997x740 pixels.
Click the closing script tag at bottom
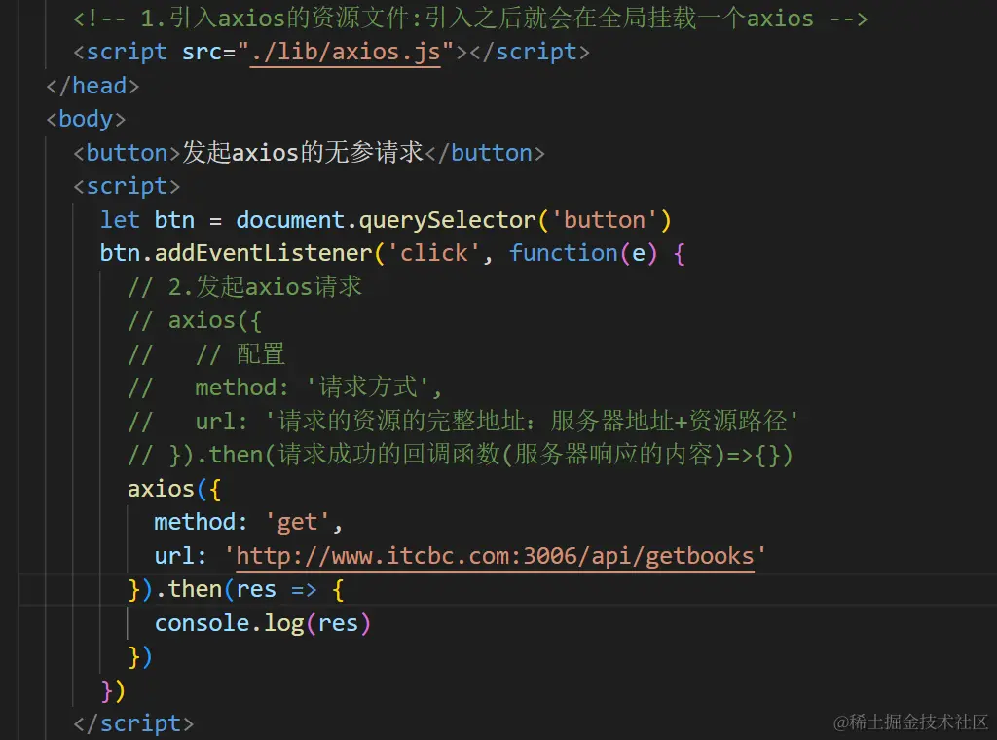point(133,723)
